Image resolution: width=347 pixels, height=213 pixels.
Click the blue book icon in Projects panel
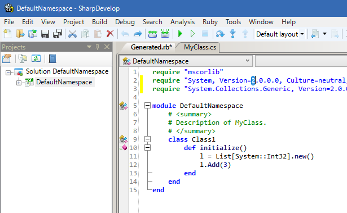click(52, 58)
